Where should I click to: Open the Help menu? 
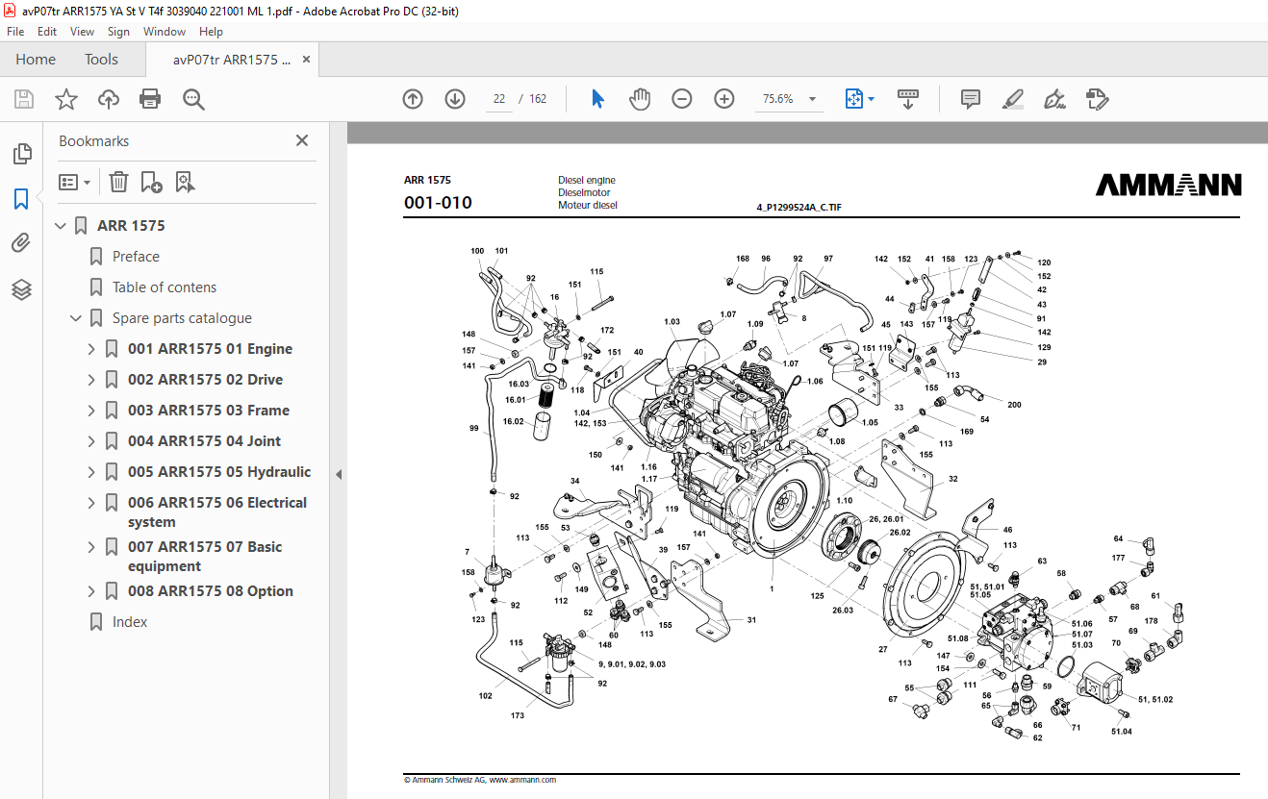point(211,32)
